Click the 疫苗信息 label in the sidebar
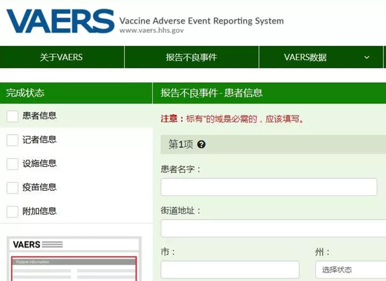 point(40,187)
